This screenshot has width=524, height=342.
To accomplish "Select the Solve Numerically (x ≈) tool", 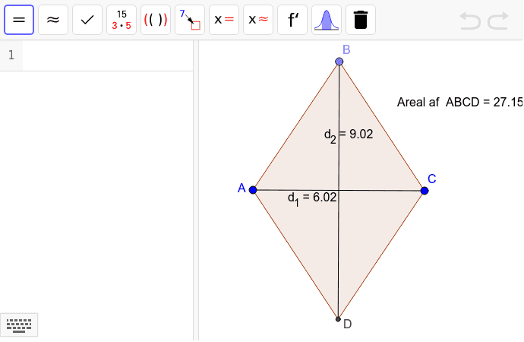I will [258, 20].
